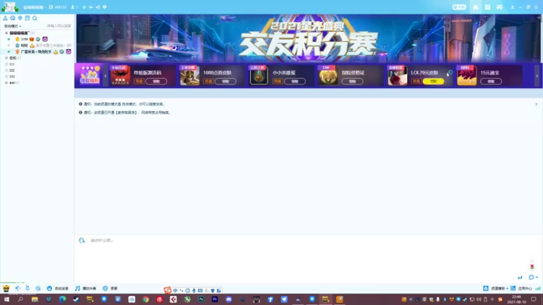The height and width of the screenshot is (305, 543).
Task: Expand sub-channel 444
Action: (x=6, y=83)
